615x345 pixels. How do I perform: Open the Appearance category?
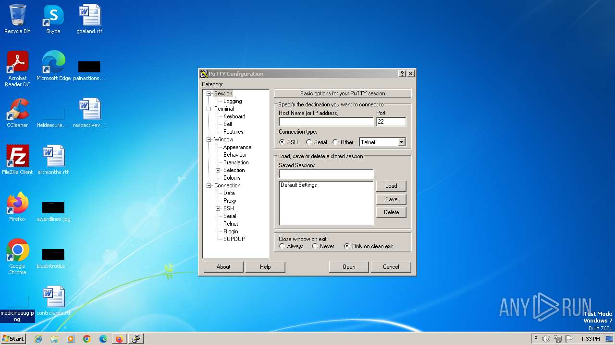coord(237,147)
